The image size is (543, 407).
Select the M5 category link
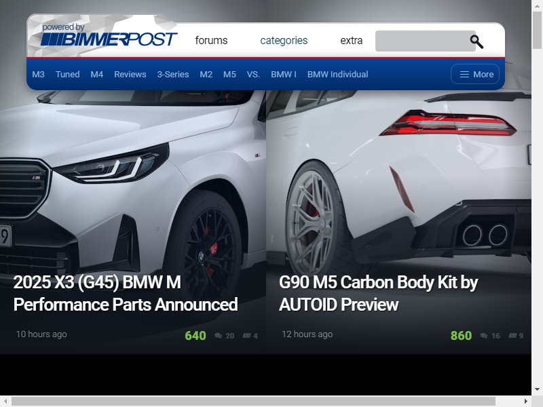pyautogui.click(x=229, y=75)
